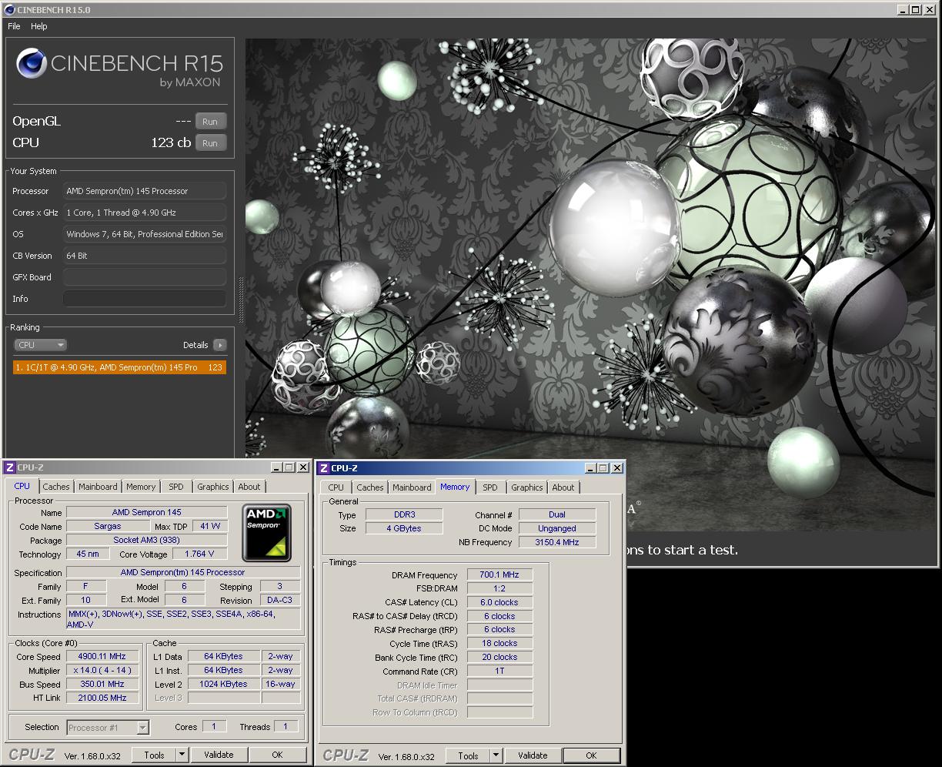Minimize the Cinebench window
Image resolution: width=942 pixels, height=767 pixels.
(x=904, y=9)
